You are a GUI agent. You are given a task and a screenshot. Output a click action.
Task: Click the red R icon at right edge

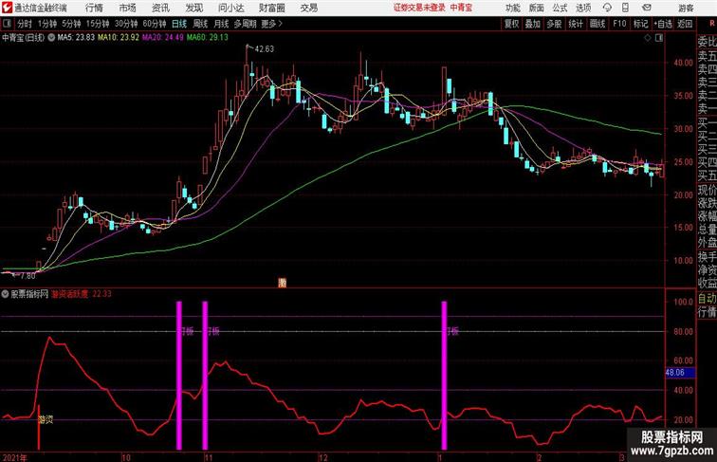712,24
